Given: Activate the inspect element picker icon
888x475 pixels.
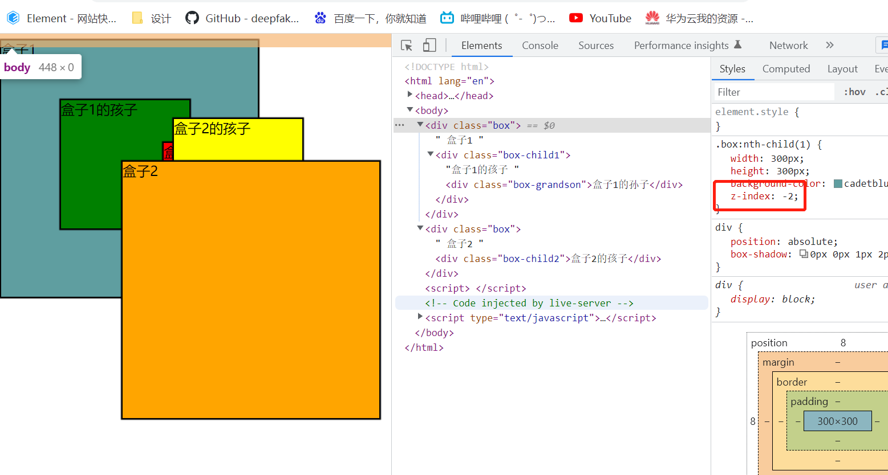Looking at the screenshot, I should 407,46.
